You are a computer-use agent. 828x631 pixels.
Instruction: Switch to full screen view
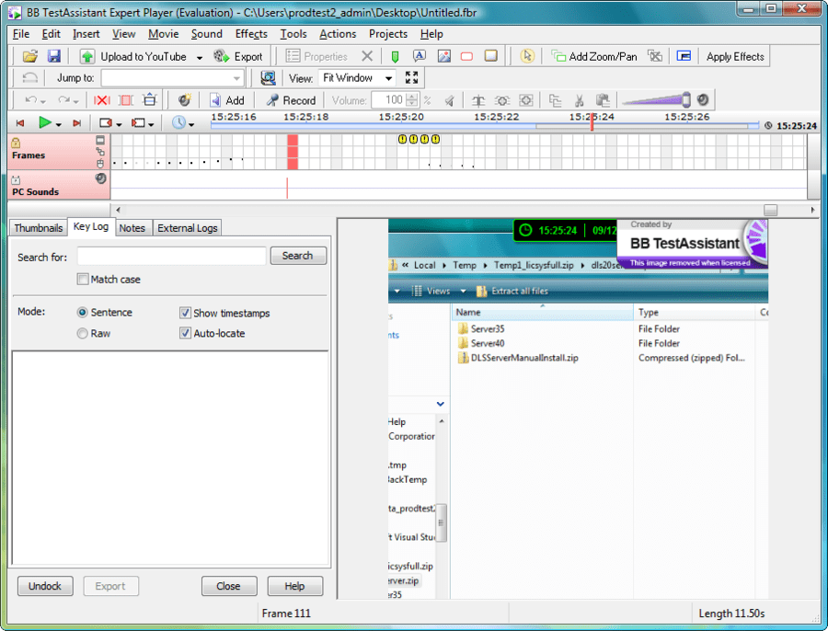[x=412, y=77]
